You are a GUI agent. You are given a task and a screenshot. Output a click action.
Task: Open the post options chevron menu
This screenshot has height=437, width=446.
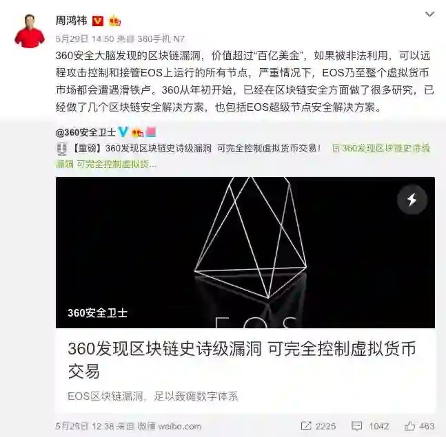tap(429, 14)
